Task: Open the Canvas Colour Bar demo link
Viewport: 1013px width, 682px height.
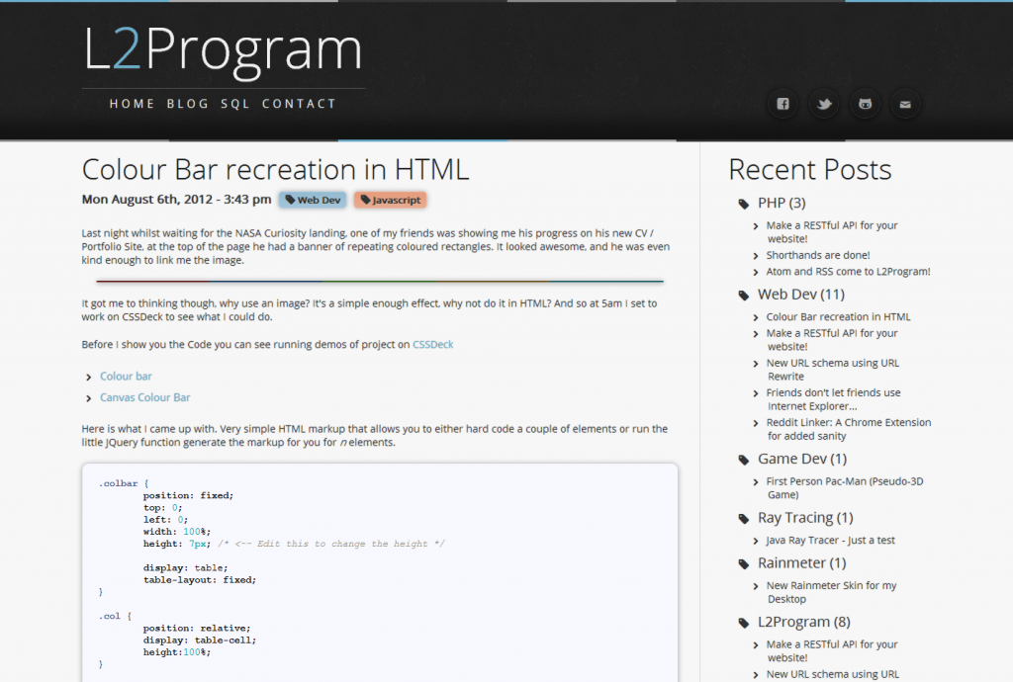Action: (x=144, y=397)
